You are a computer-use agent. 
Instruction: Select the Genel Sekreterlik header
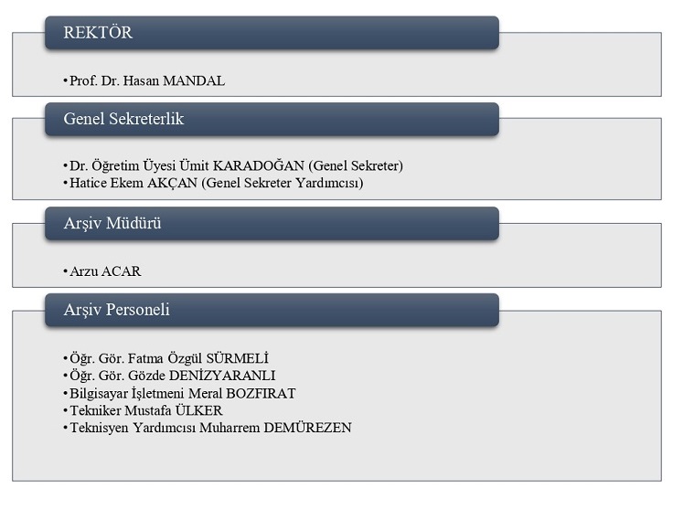(272, 119)
